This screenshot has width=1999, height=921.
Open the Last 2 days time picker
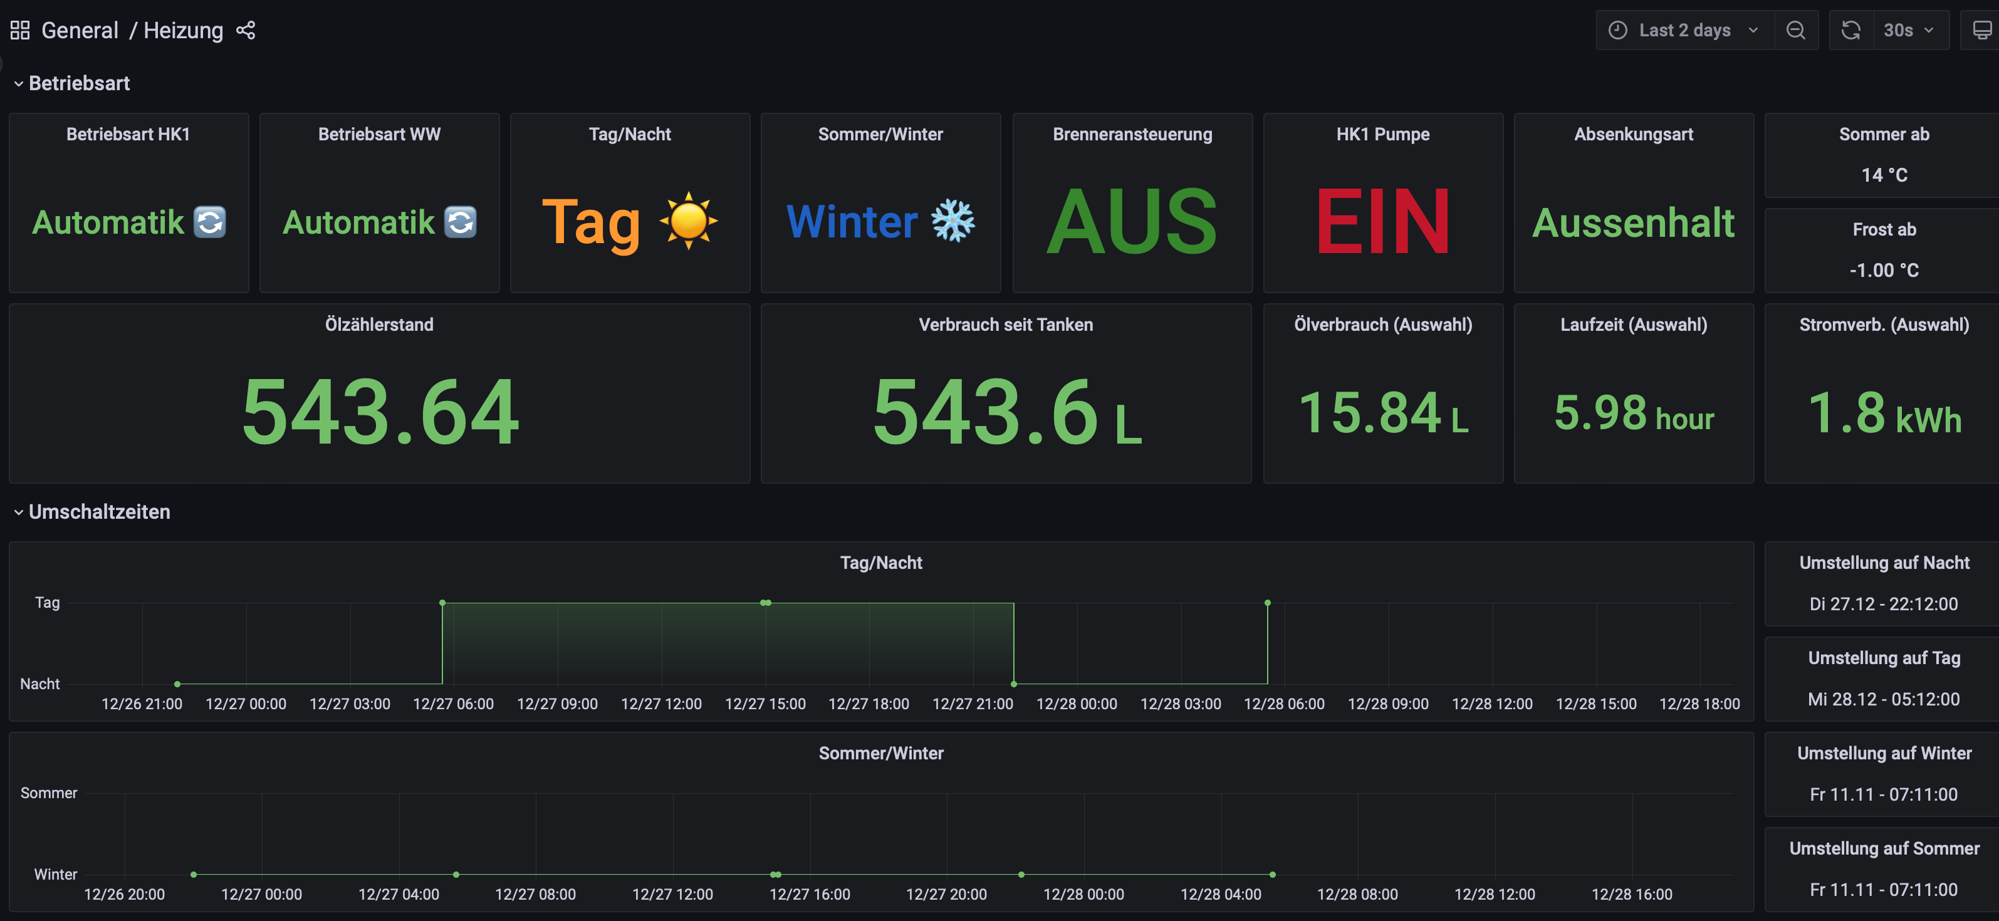click(x=1684, y=30)
